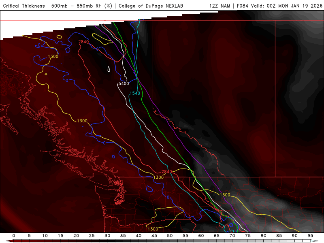Viewport: 324px width, 243px height.
Task: Click the colorbar tick label '25'
Action: [92, 236]
